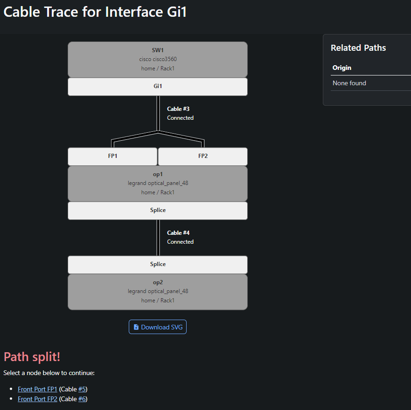Image resolution: width=411 pixels, height=410 pixels.
Task: Select the SW1 device node
Action: tap(158, 60)
